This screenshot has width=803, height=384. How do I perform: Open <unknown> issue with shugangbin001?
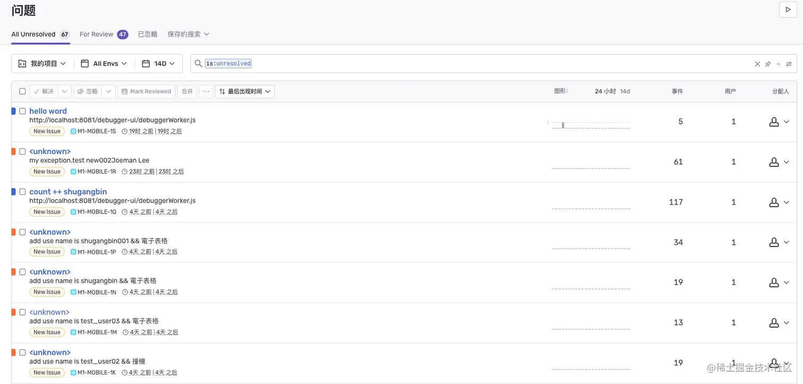pos(50,232)
